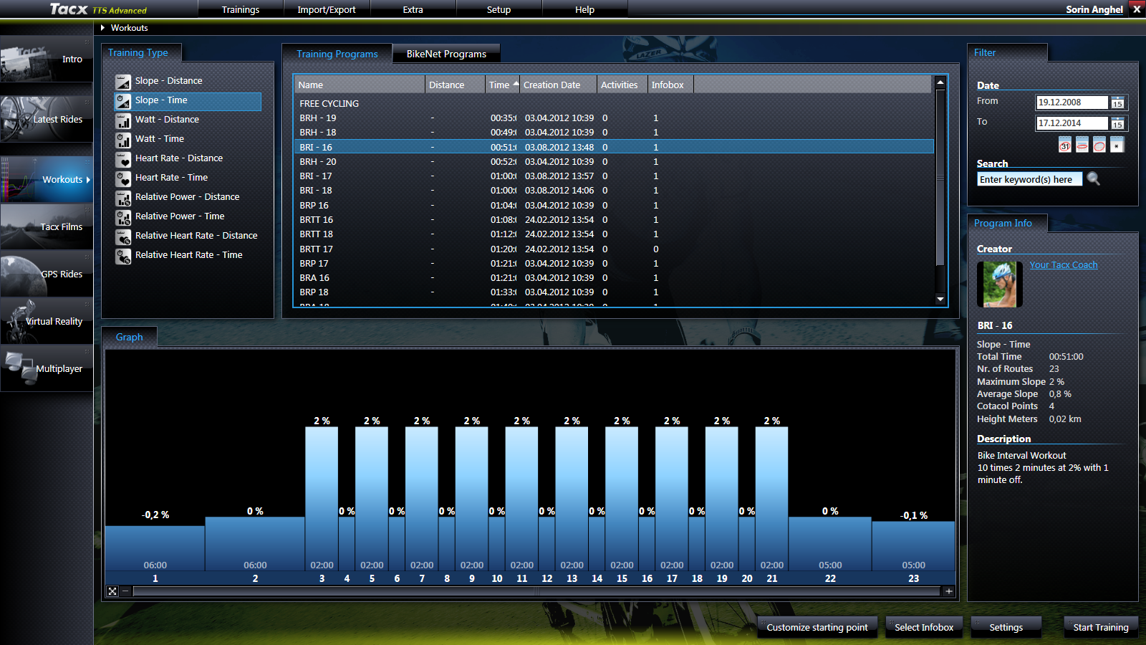Screen dimensions: 1146x645
Task: Select the BRP 18 program row
Action: (615, 292)
